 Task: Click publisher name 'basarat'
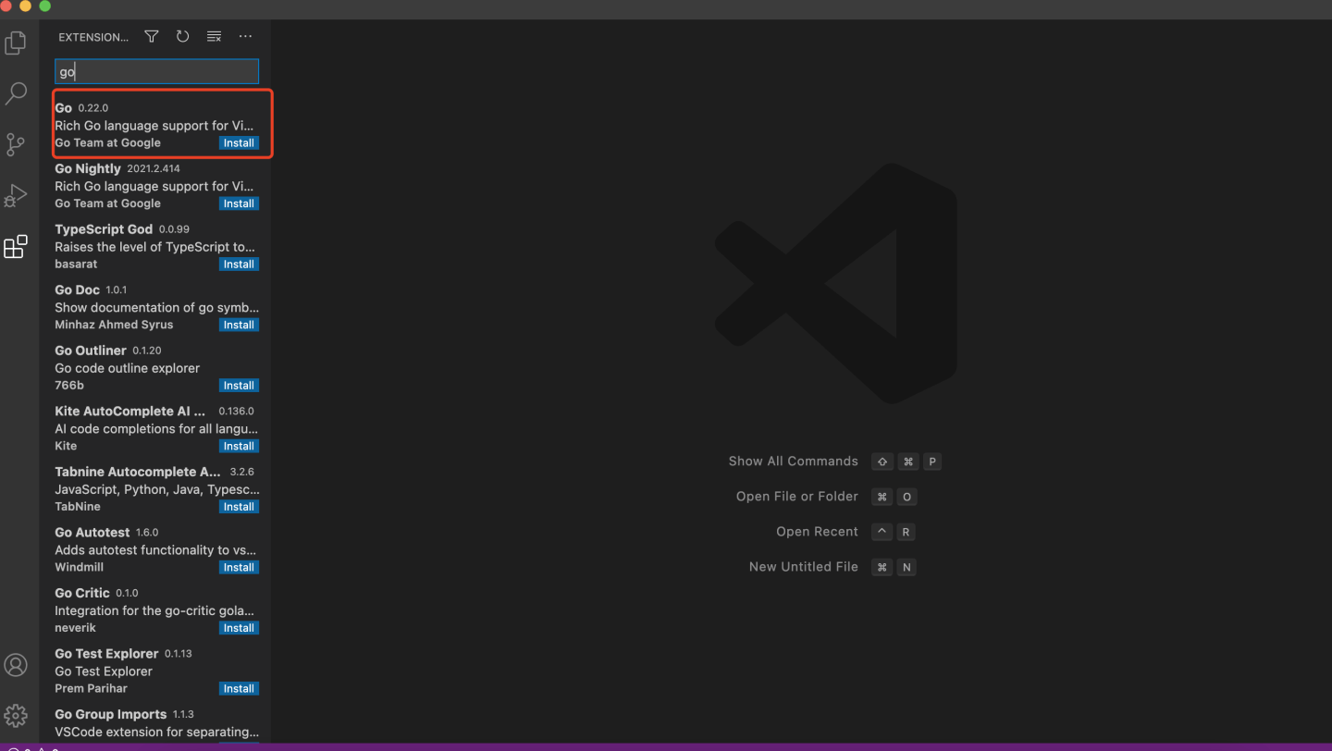[76, 265]
